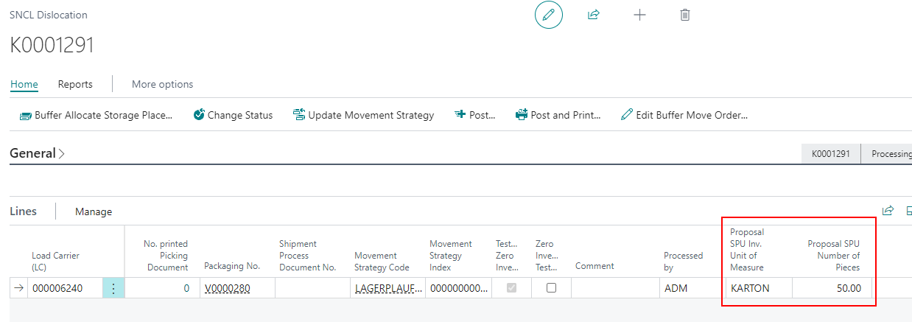Viewport: 912px width, 322px height.
Task: Click the Load Carrier field 000006240
Action: (x=63, y=289)
